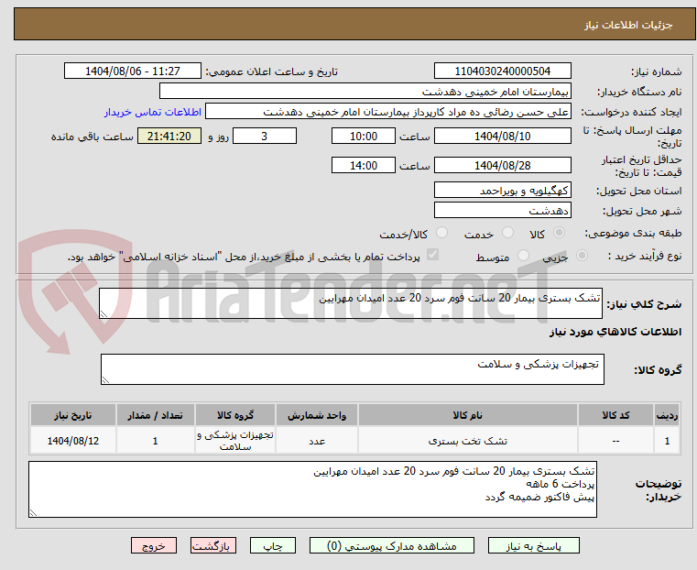
Task: Select the متوسط purchase type radio
Action: pyautogui.click(x=524, y=255)
